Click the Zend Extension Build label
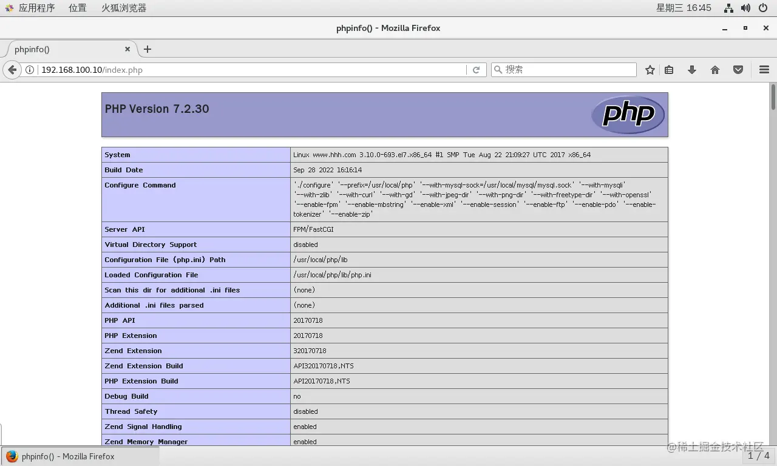Screen dimensions: 777x466 144,366
